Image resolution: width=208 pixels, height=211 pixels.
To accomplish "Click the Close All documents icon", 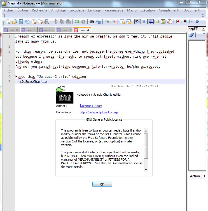I will 40,22.
